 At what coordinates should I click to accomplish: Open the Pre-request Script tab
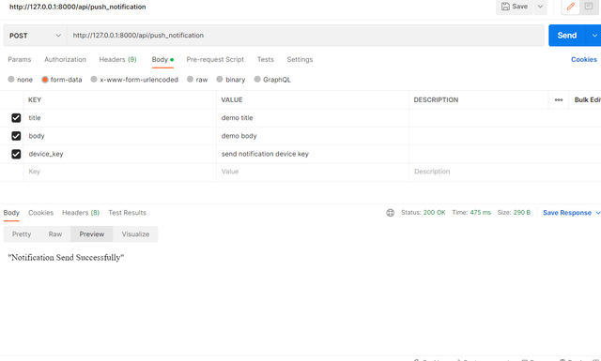point(215,59)
